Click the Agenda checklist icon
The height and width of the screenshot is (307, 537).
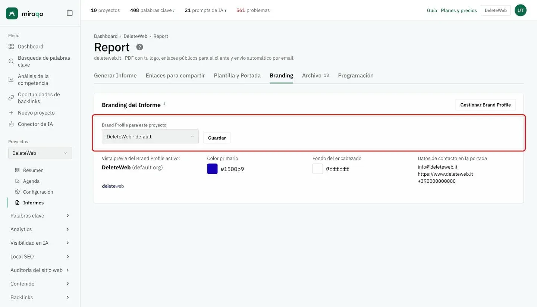click(17, 181)
